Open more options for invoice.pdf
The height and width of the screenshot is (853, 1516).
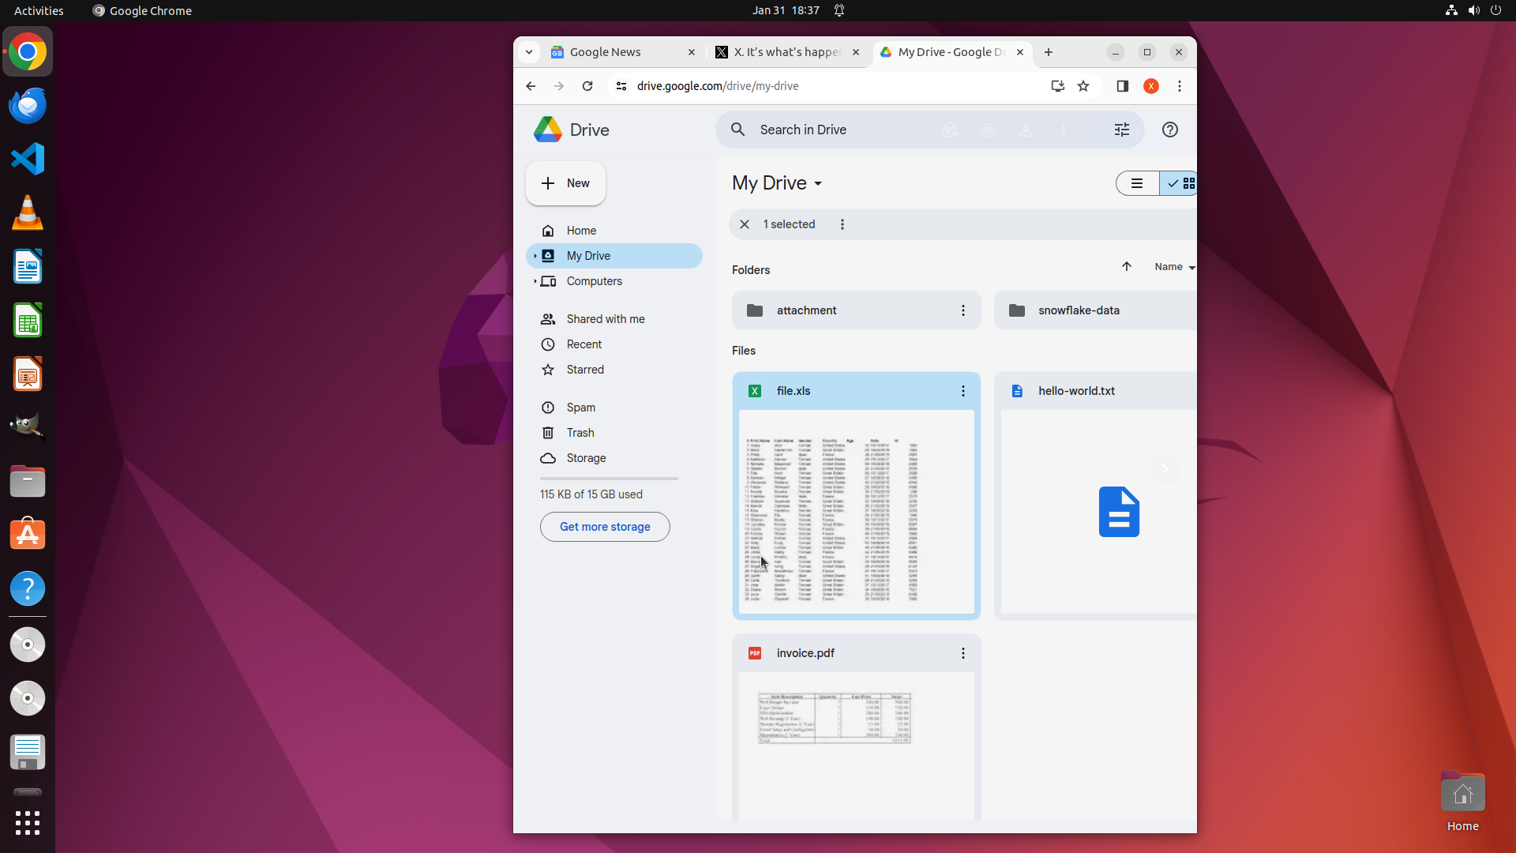pos(963,653)
